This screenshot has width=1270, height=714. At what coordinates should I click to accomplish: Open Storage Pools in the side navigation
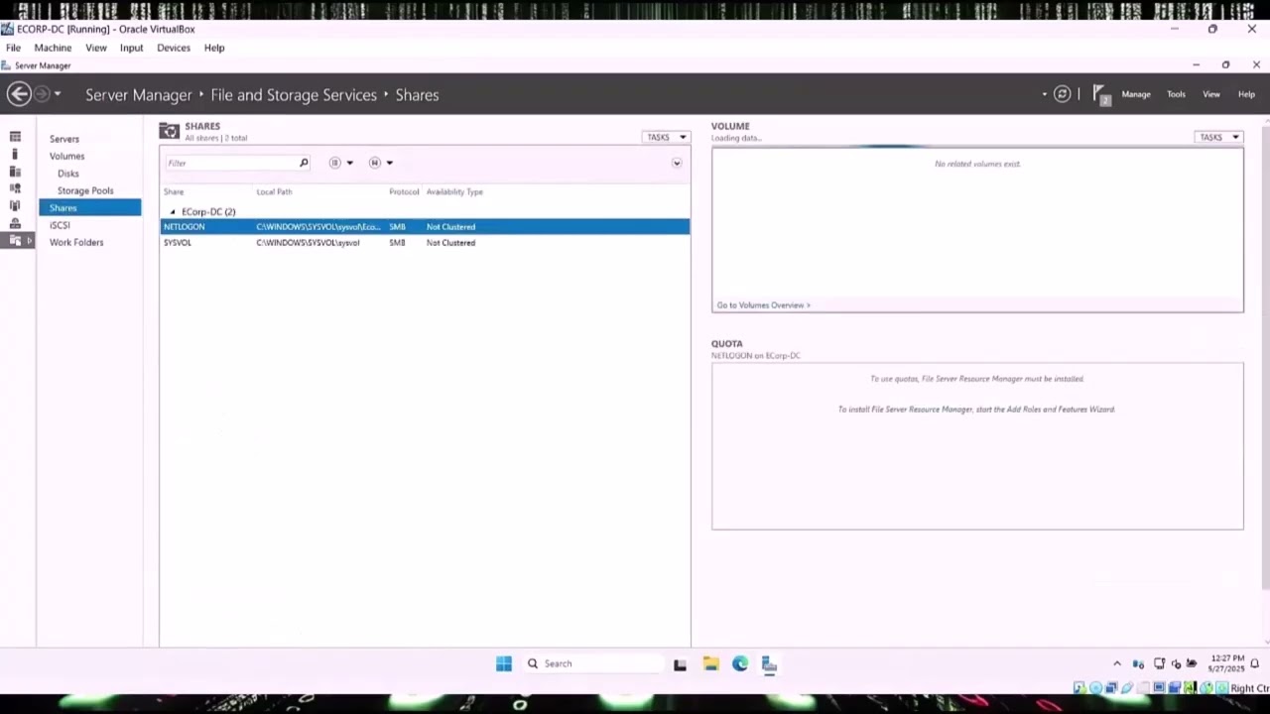click(x=85, y=190)
